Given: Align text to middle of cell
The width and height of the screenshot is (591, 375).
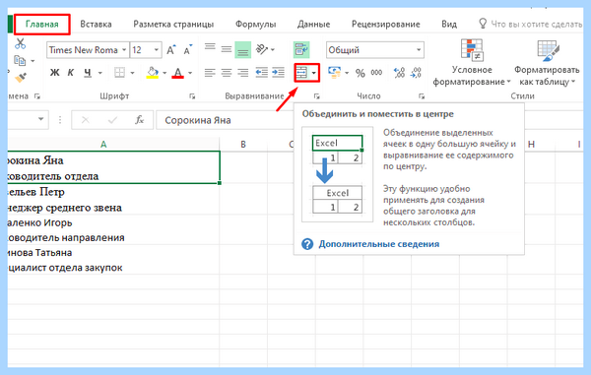Looking at the screenshot, I should [227, 49].
